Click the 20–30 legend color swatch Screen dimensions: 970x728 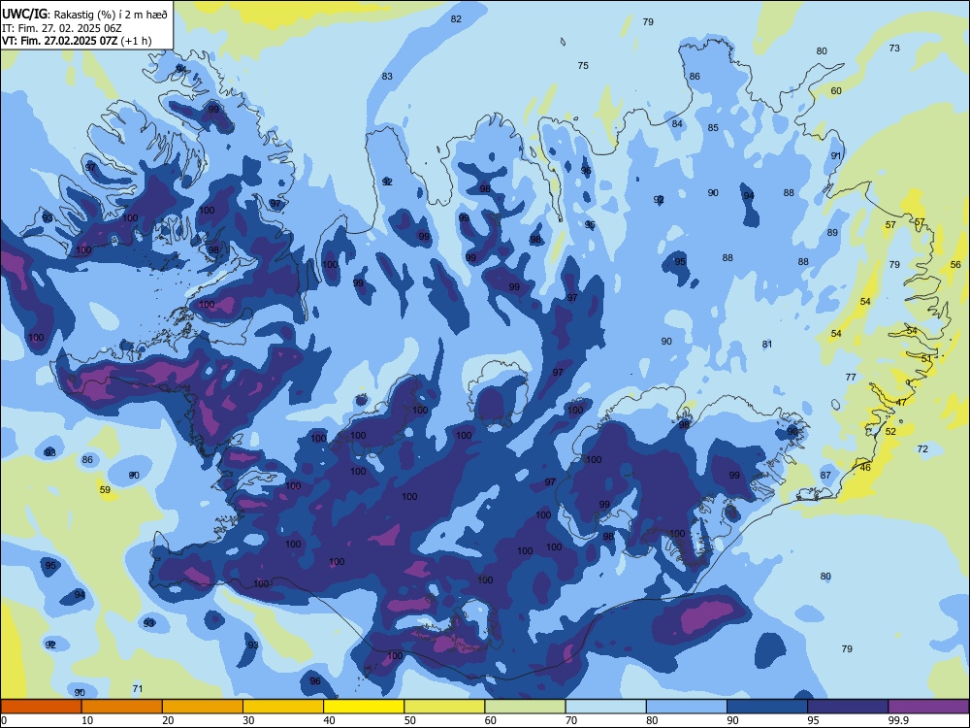tap(203, 707)
